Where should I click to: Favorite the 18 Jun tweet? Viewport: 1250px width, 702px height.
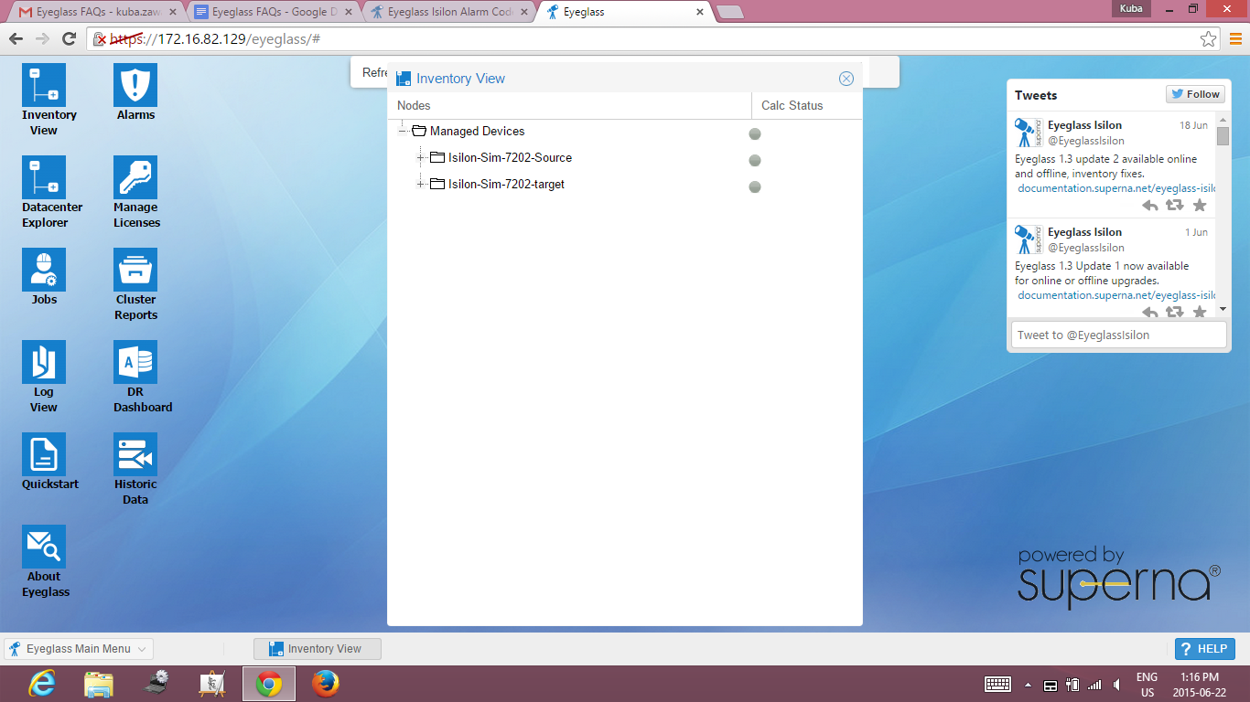pyautogui.click(x=1200, y=206)
